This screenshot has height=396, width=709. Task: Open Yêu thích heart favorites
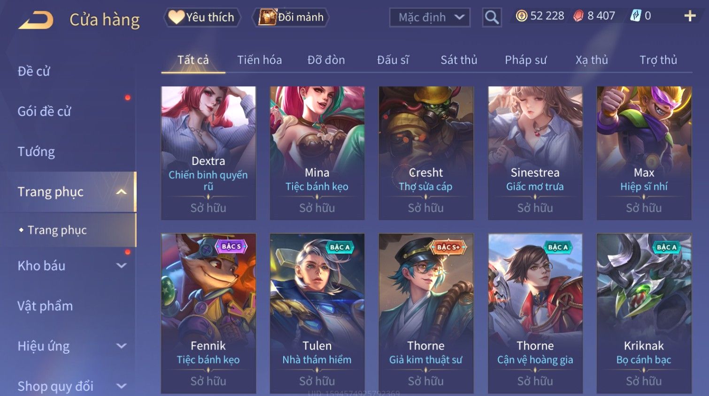(x=202, y=17)
